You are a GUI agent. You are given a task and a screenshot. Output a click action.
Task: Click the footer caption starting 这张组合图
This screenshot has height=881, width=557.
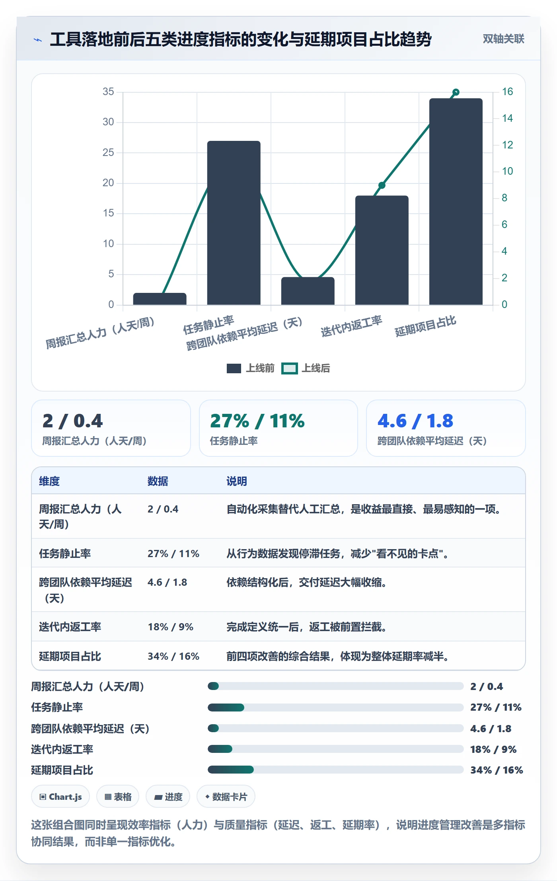278,833
